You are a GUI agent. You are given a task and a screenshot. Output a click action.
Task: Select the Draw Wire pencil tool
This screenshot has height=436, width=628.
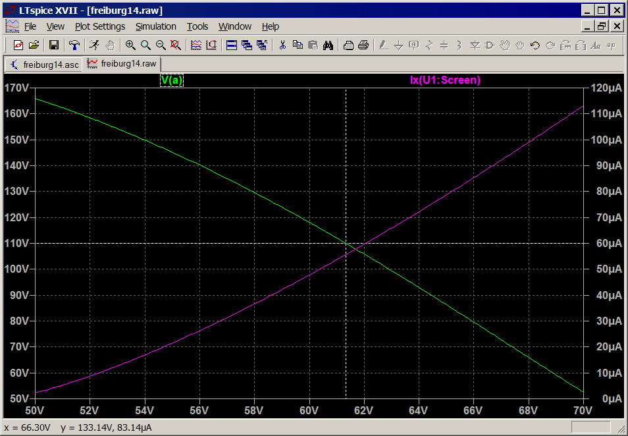click(384, 45)
